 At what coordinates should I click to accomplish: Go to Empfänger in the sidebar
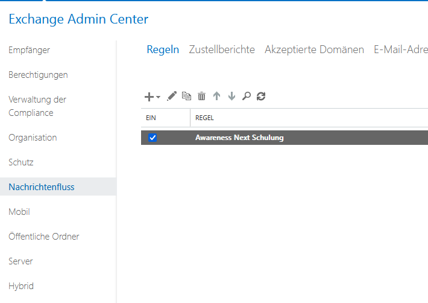click(29, 50)
